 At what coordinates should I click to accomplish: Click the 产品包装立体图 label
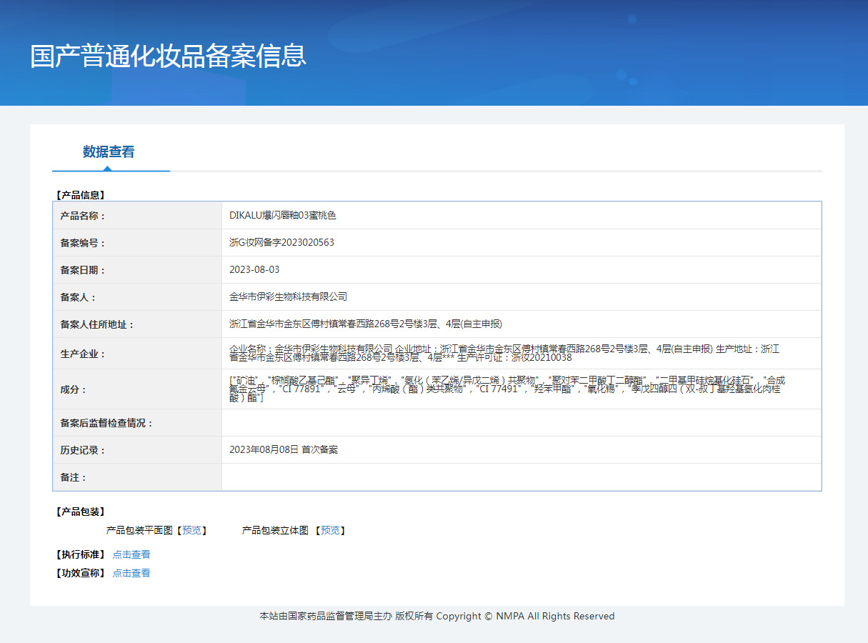tap(275, 530)
